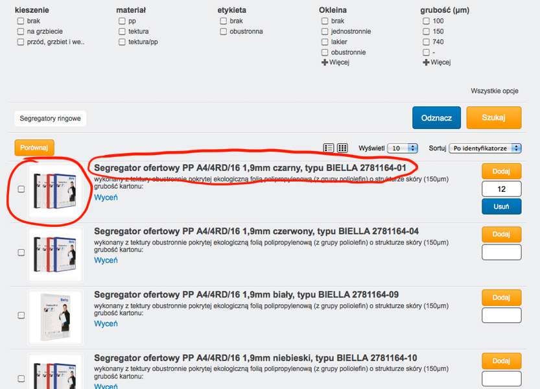
Task: Open the Wyświetl count dropdown
Action: pos(402,148)
